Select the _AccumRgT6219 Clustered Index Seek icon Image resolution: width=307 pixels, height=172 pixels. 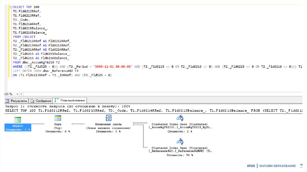(180, 118)
